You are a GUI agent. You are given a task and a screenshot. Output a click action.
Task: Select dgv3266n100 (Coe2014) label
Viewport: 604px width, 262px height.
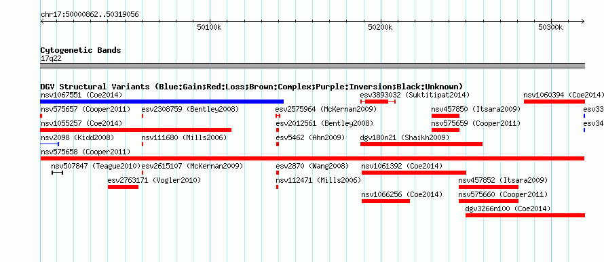coord(508,209)
